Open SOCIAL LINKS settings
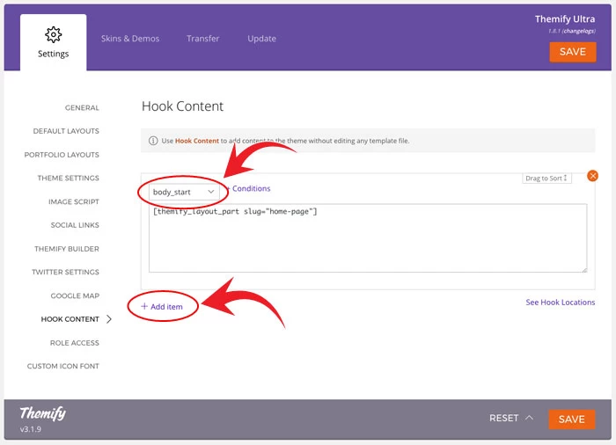The height and width of the screenshot is (445, 616). [x=75, y=225]
